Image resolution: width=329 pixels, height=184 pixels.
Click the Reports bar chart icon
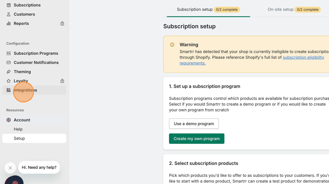pos(9,24)
